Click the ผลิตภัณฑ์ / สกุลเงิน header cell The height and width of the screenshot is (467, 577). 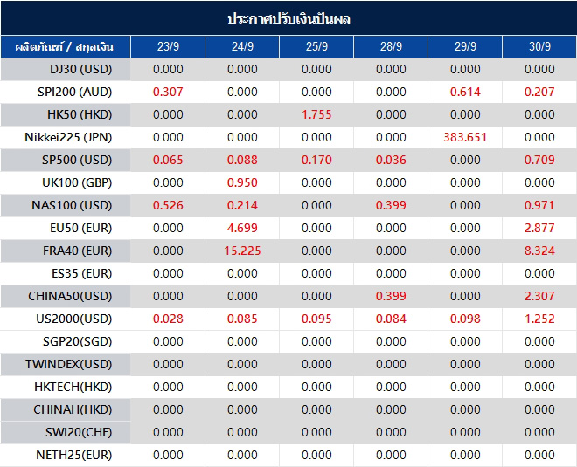[66, 46]
